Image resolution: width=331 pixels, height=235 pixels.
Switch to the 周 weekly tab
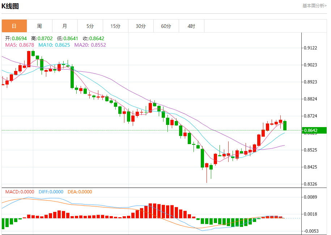click(x=39, y=26)
